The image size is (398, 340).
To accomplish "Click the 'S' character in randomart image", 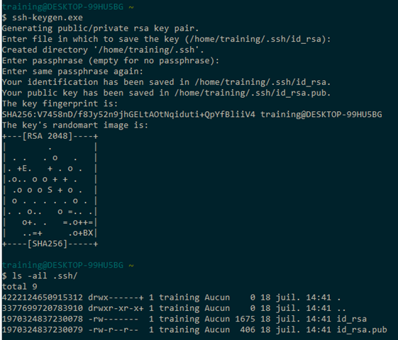I will click(x=50, y=190).
